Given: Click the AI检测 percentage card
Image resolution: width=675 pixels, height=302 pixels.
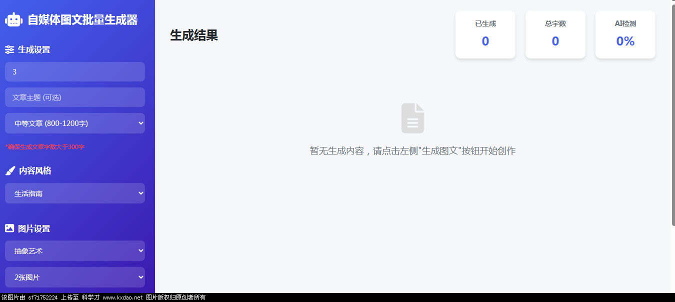Looking at the screenshot, I should tap(625, 34).
